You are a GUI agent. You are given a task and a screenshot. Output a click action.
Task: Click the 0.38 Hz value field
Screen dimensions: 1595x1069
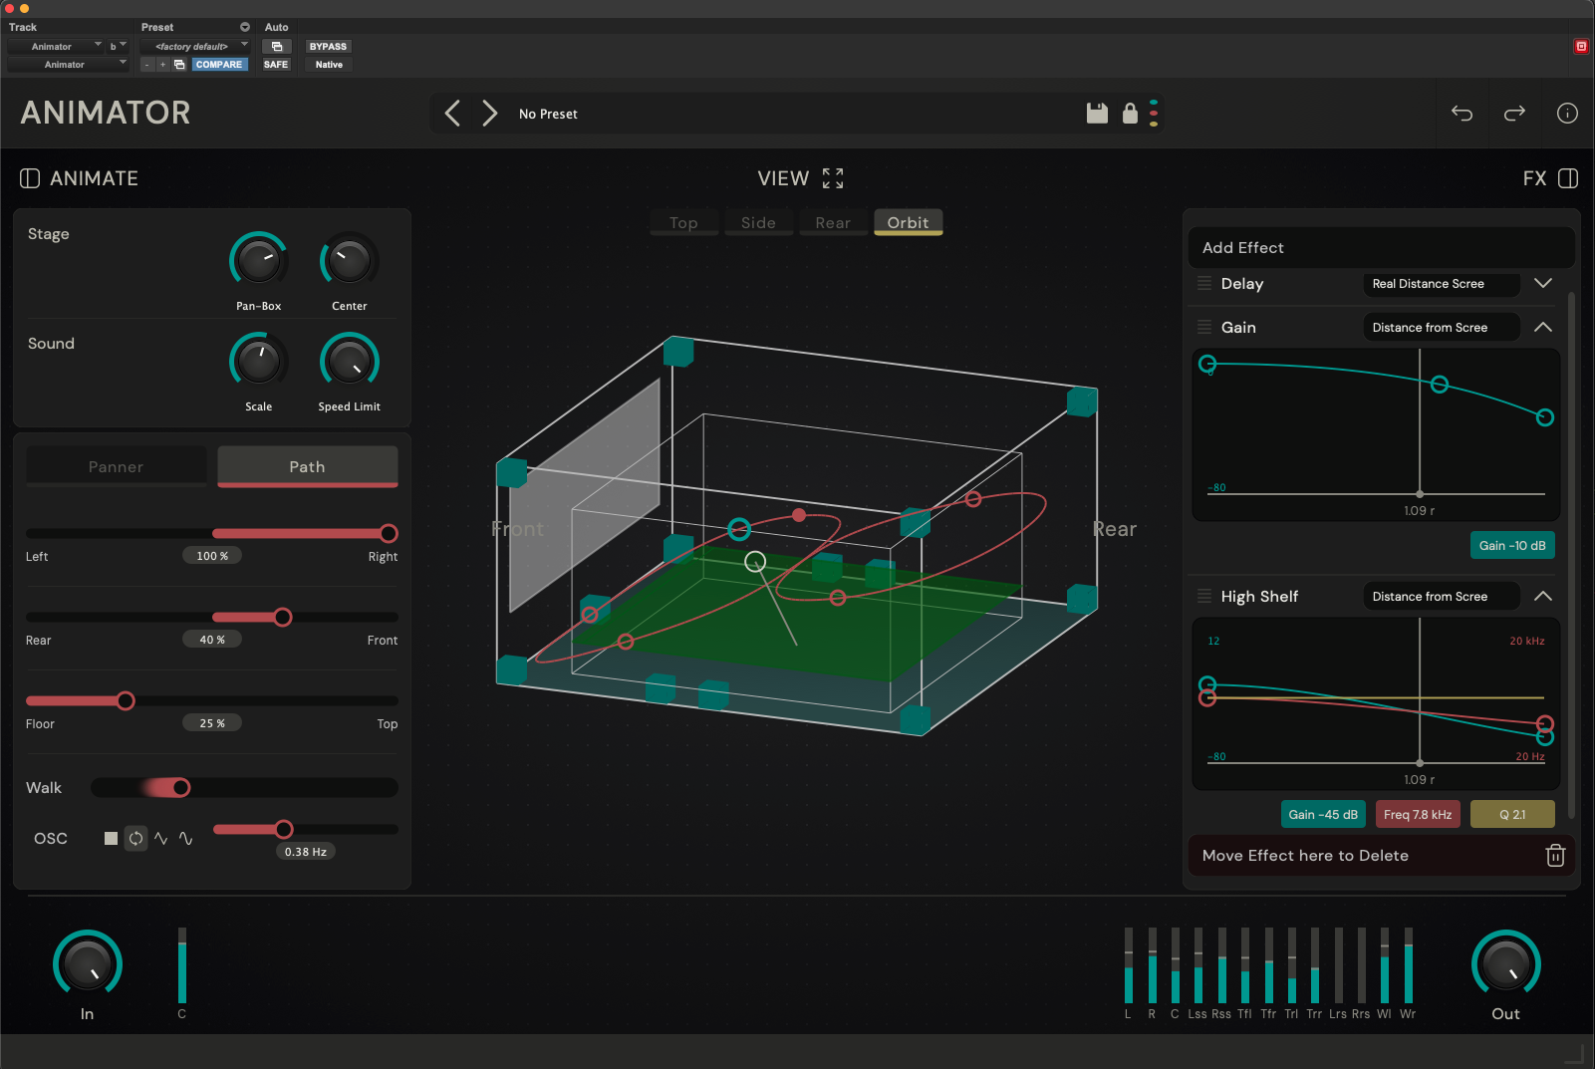click(x=306, y=852)
